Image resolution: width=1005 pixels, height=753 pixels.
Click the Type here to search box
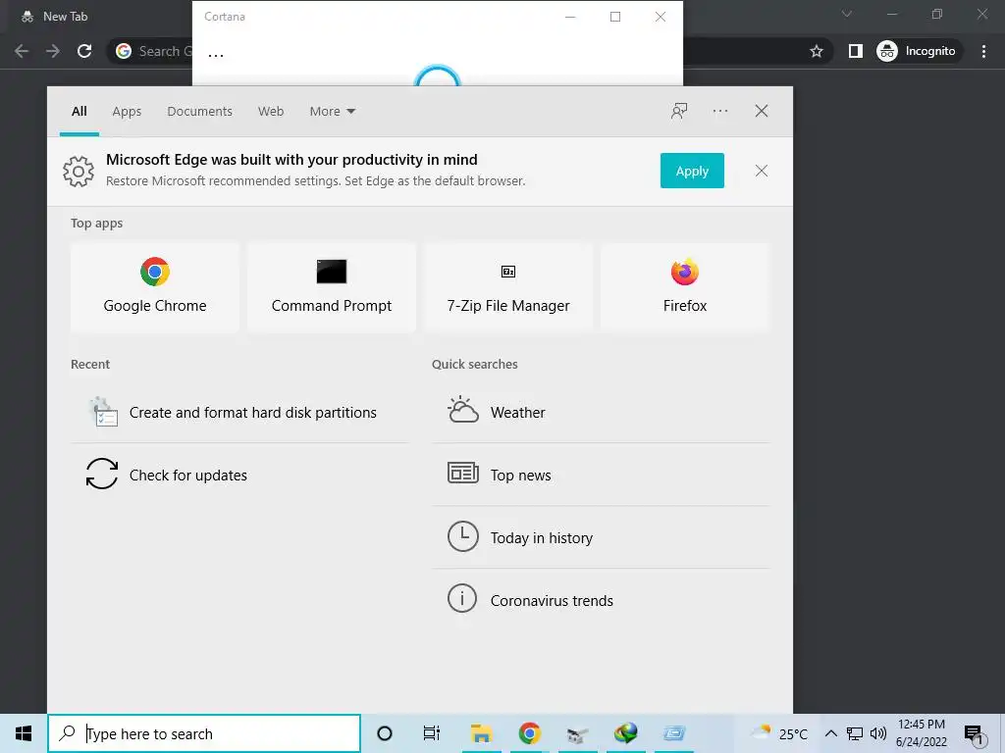click(204, 733)
